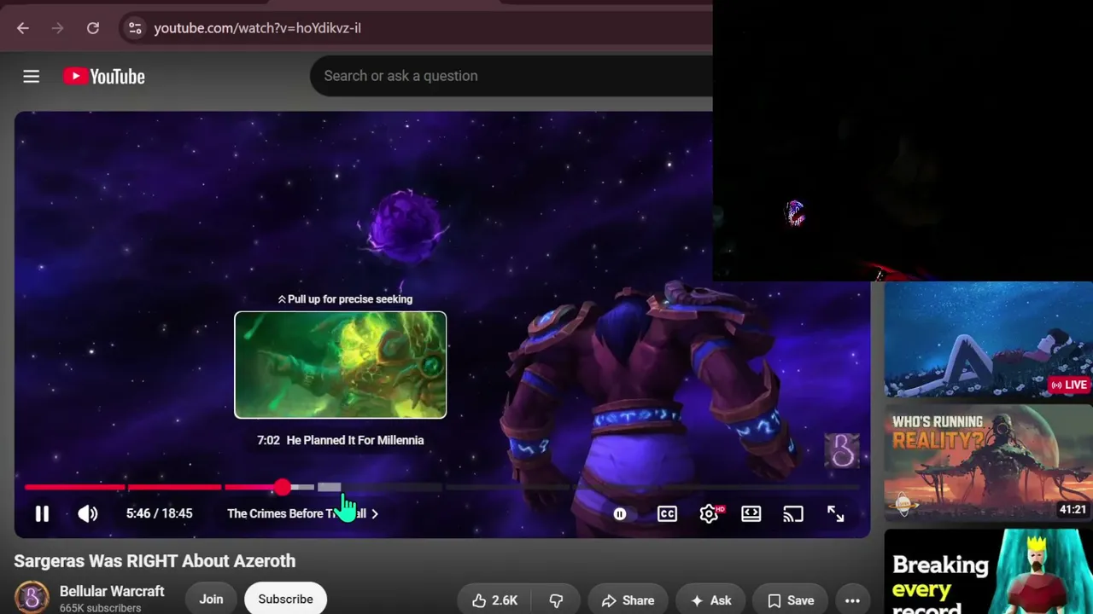Go to YouTube home via the logo
Image resolution: width=1093 pixels, height=614 pixels.
104,77
